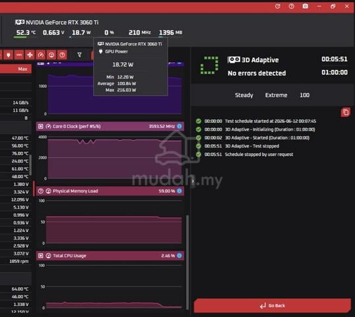Screen dimensions: 355x317
Task: Toggle the usage load filter icon
Action: pyautogui.click(x=51, y=55)
